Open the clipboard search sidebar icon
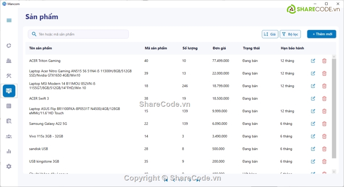Image resolution: width=344 pixels, height=187 pixels. 9,121
